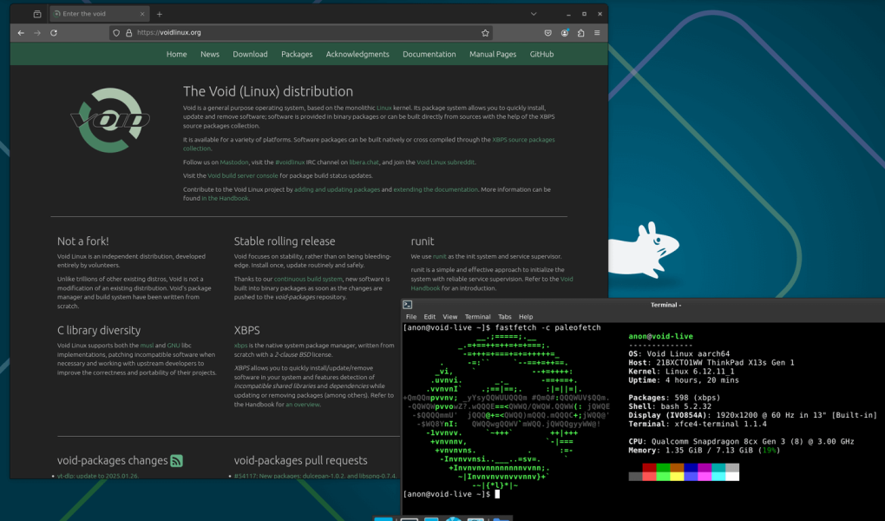Viewport: 885px width, 521px height.
Task: Bookmark this page with the star icon
Action: click(485, 33)
